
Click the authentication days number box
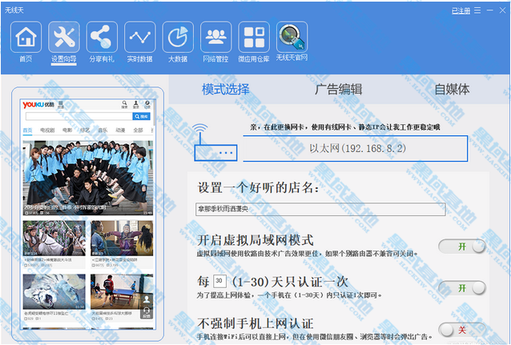(221, 282)
